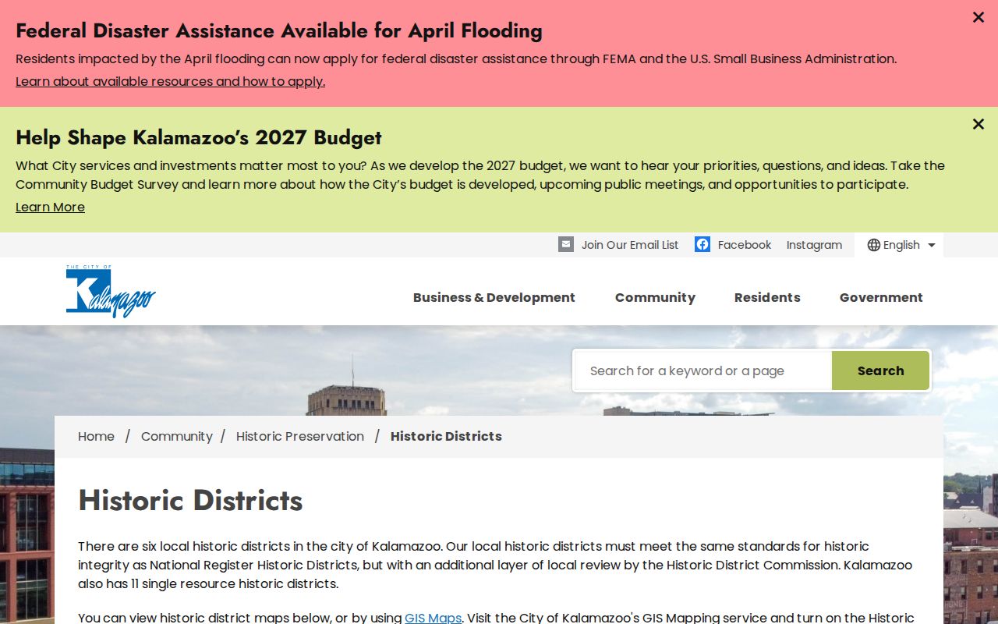Click the Federal Disaster Assistance heading
Screen dimensions: 998x624
pyautogui.click(x=279, y=30)
